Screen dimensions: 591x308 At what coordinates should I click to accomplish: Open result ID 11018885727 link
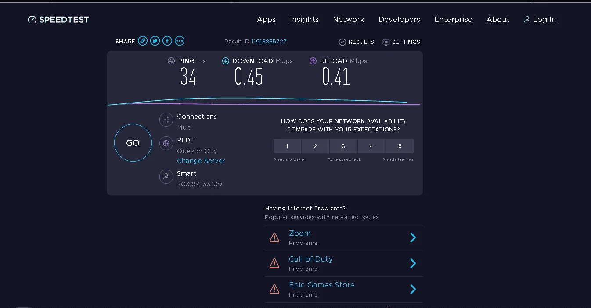(269, 42)
